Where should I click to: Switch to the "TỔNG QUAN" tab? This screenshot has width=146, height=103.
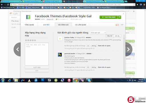29,25
